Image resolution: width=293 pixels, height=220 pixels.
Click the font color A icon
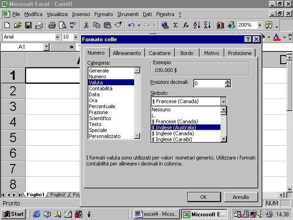tap(277, 37)
